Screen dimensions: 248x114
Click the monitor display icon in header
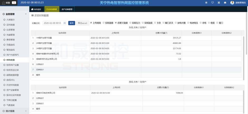[213, 3]
